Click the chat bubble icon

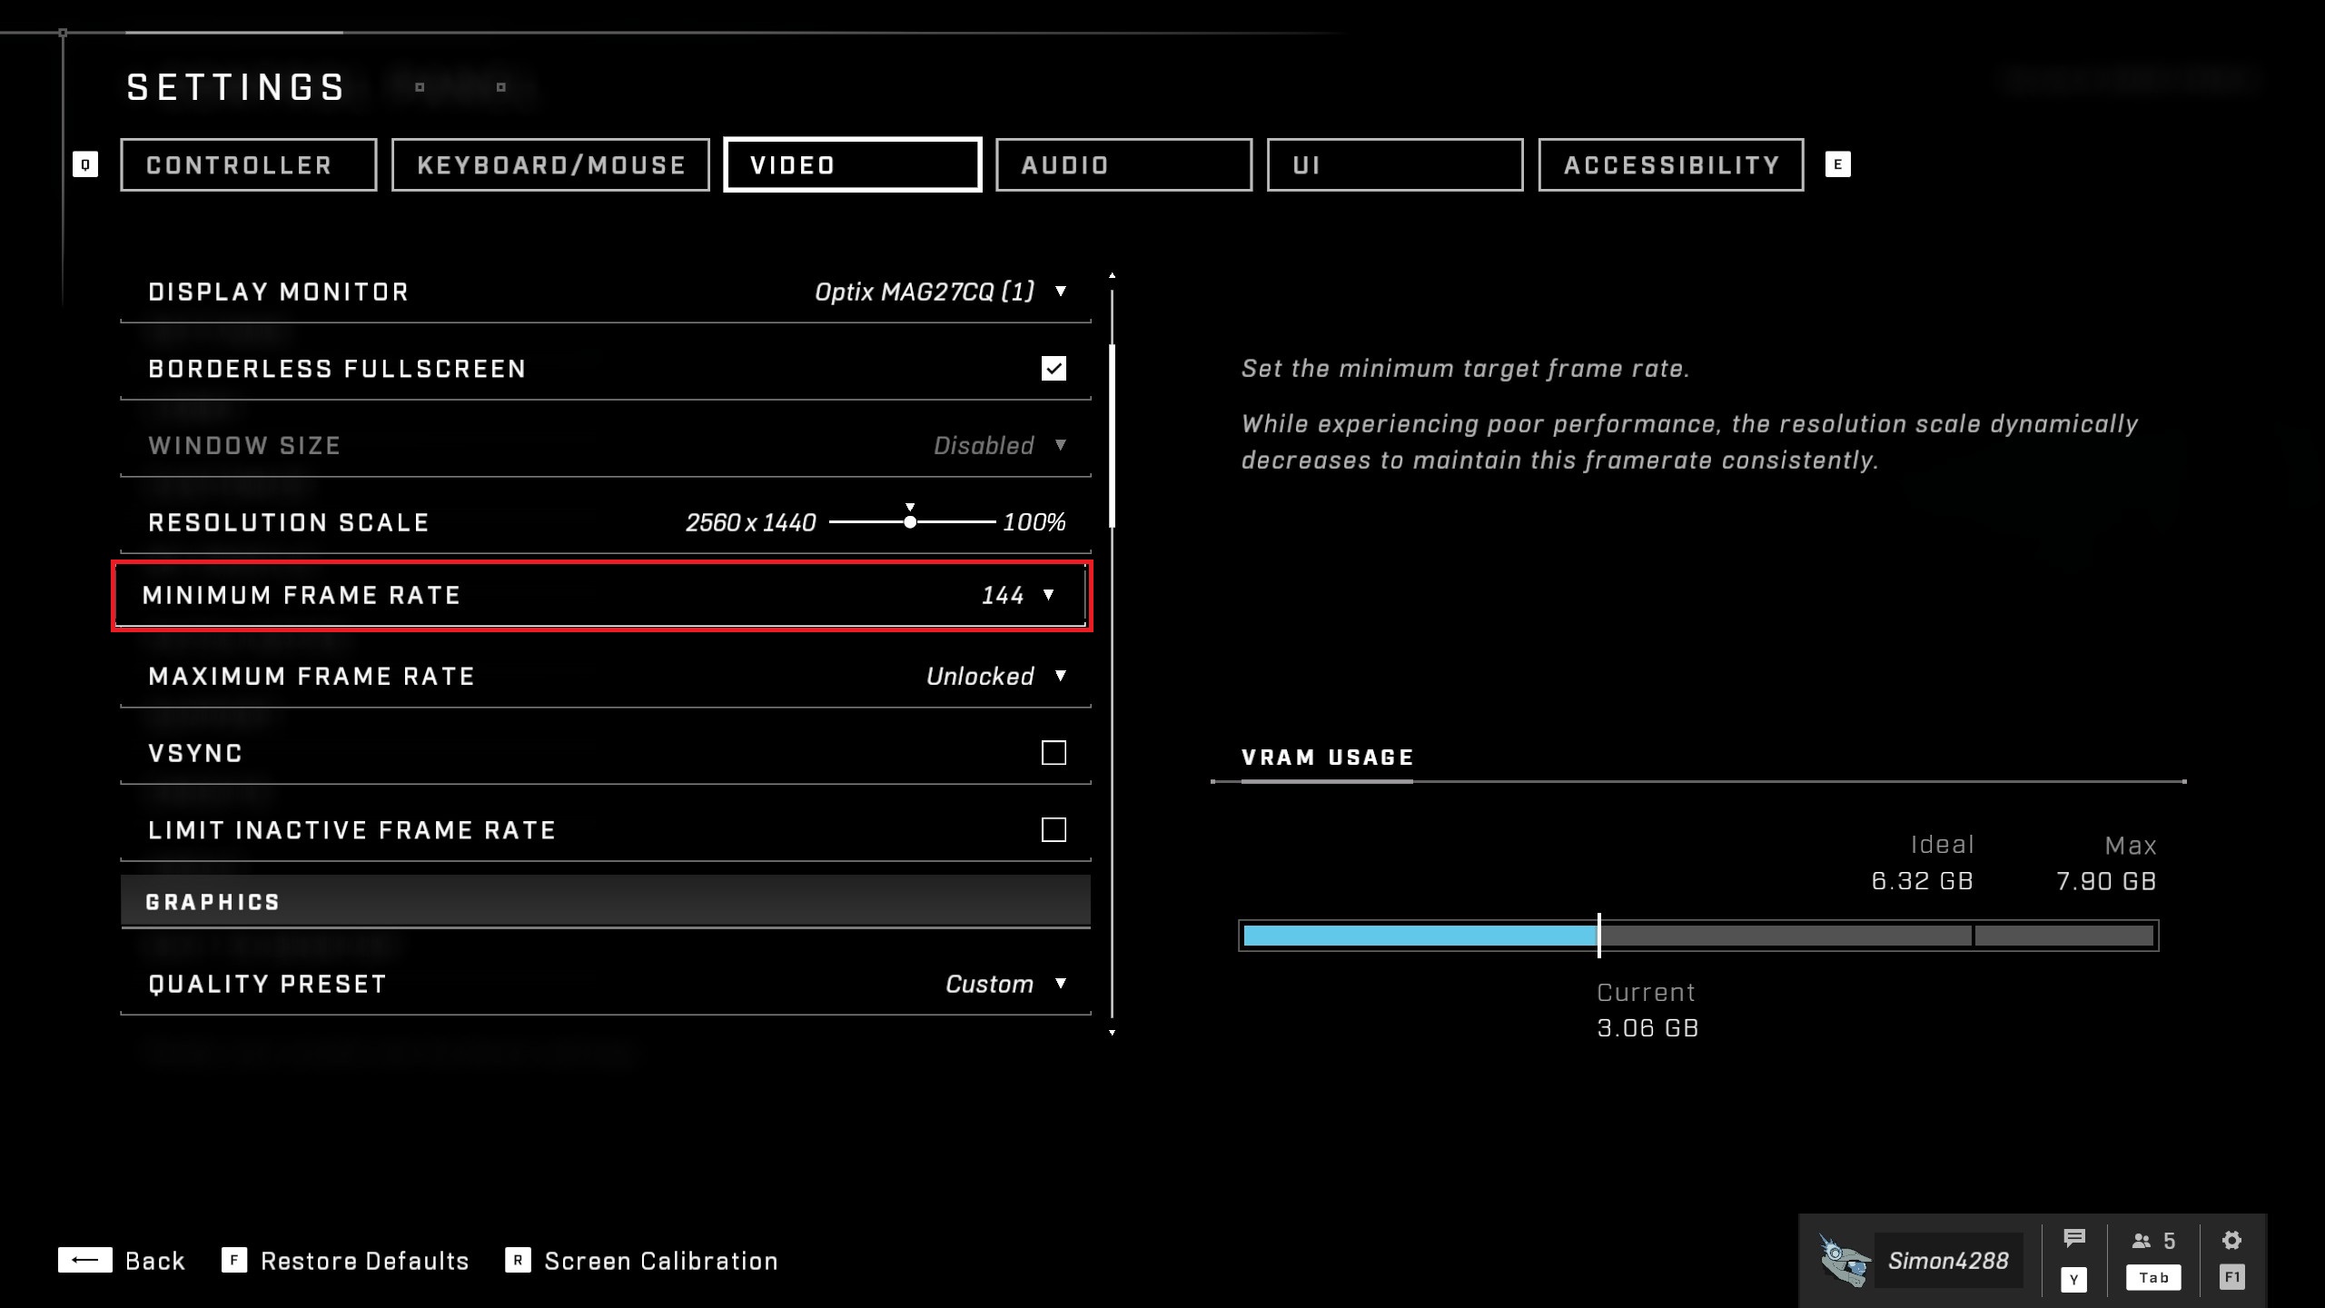click(x=2073, y=1239)
